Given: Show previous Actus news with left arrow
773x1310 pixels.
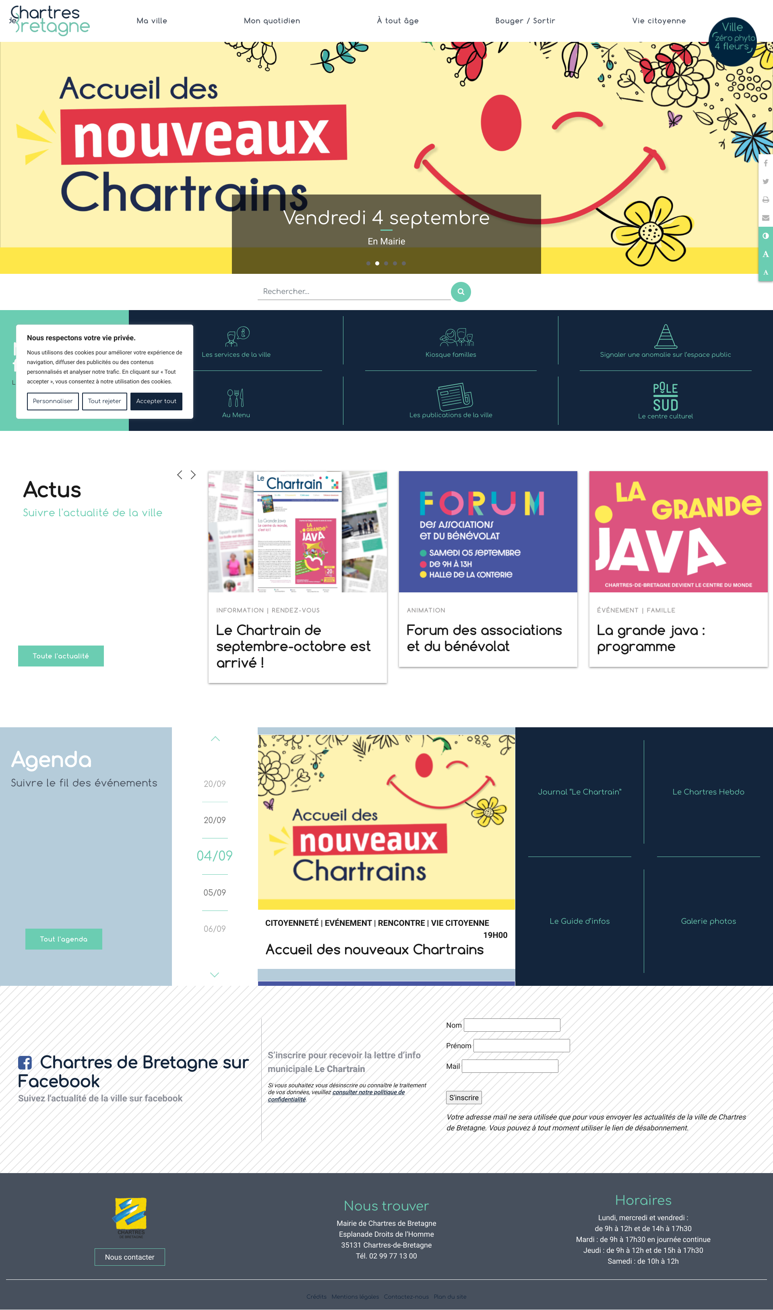Looking at the screenshot, I should (x=180, y=474).
